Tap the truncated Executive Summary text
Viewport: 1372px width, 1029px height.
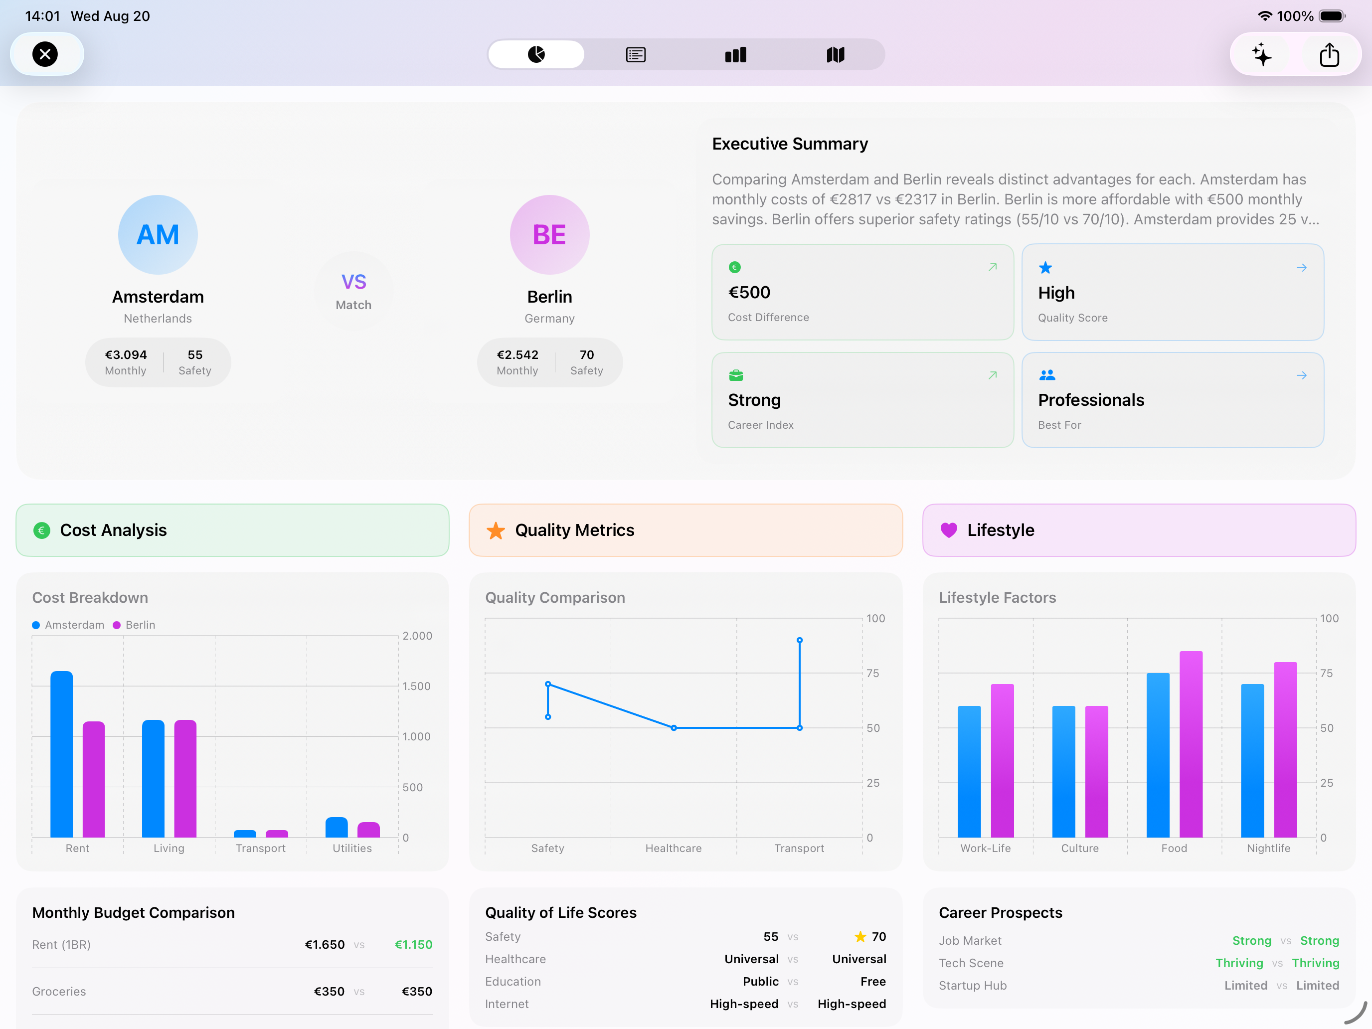point(1015,199)
